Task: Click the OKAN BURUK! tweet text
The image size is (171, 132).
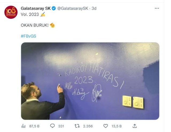Action: click(x=34, y=25)
